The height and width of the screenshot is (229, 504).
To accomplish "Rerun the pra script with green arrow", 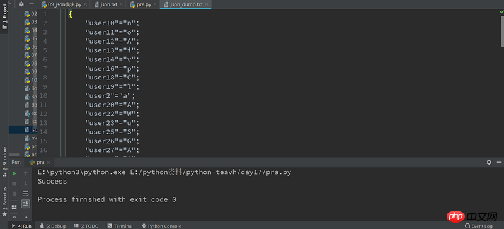I will click(14, 173).
